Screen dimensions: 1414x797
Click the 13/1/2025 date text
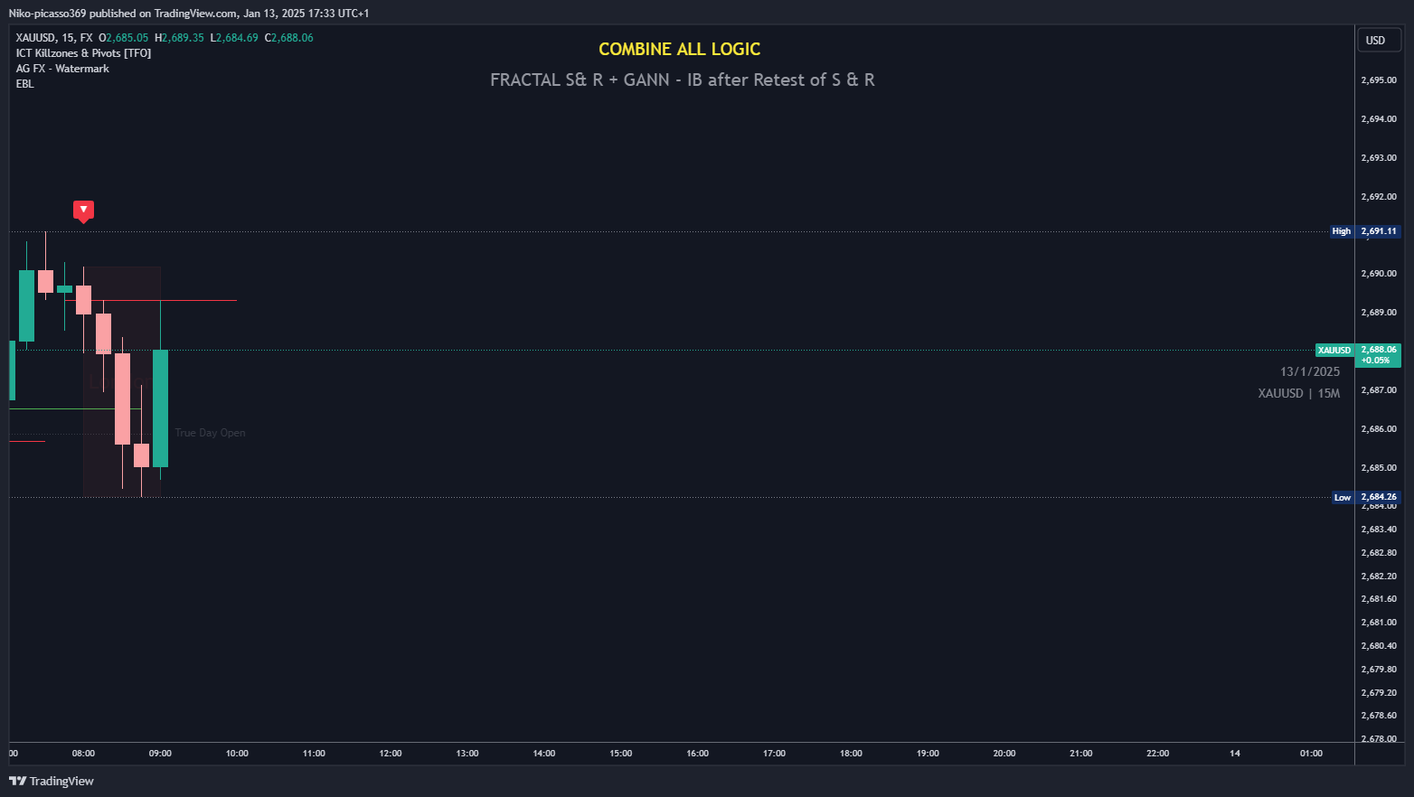pos(1310,371)
